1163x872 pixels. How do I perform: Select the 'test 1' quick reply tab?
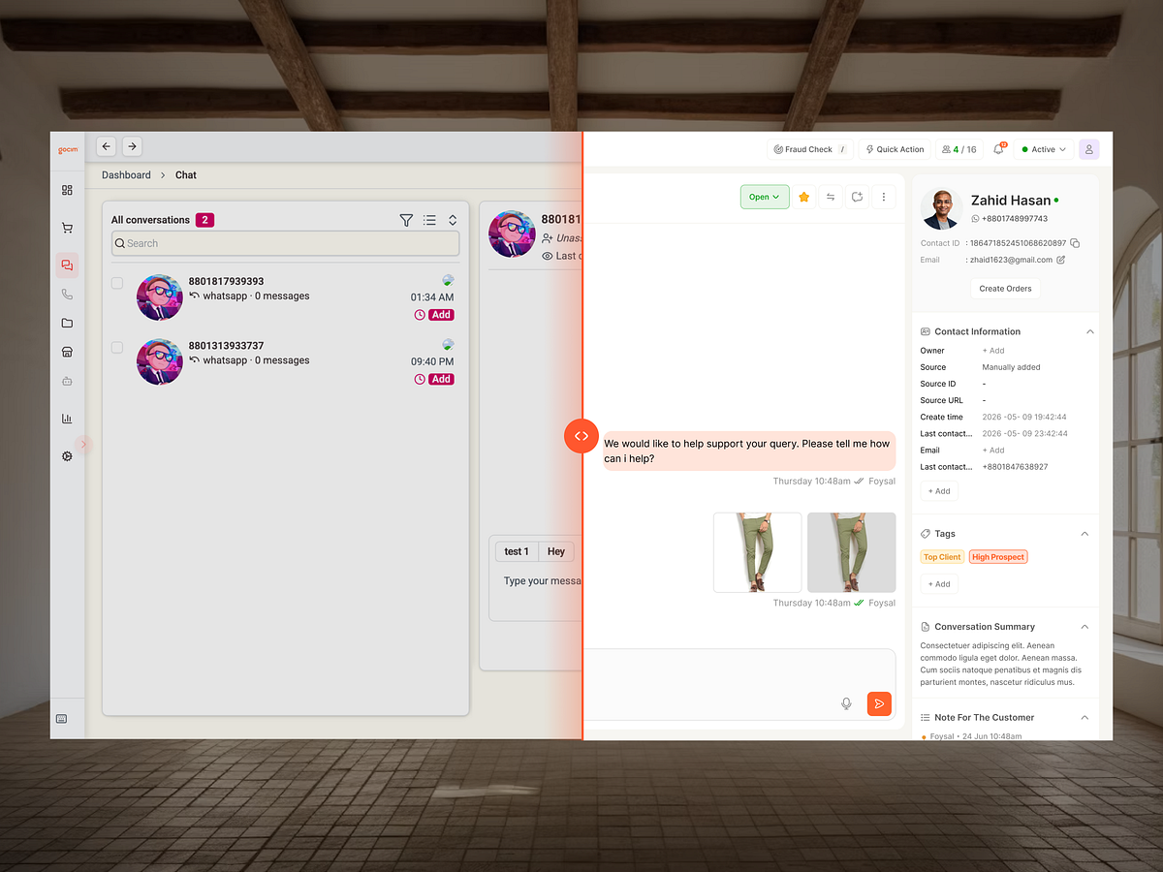[x=517, y=551]
